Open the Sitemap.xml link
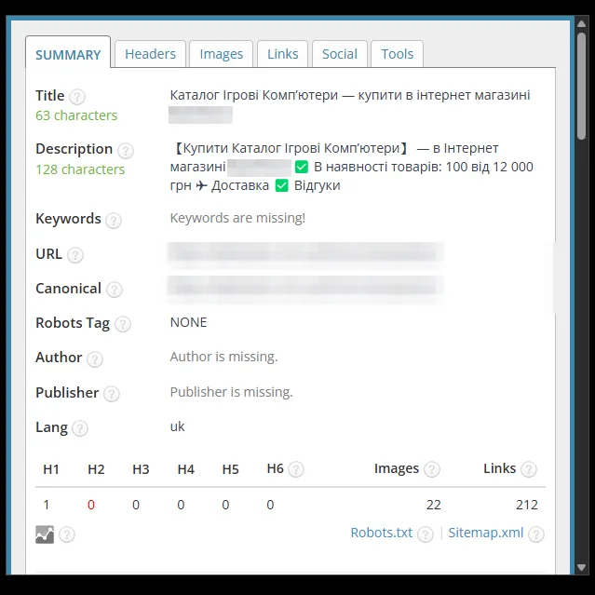Viewport: 595px width, 595px height. [486, 533]
